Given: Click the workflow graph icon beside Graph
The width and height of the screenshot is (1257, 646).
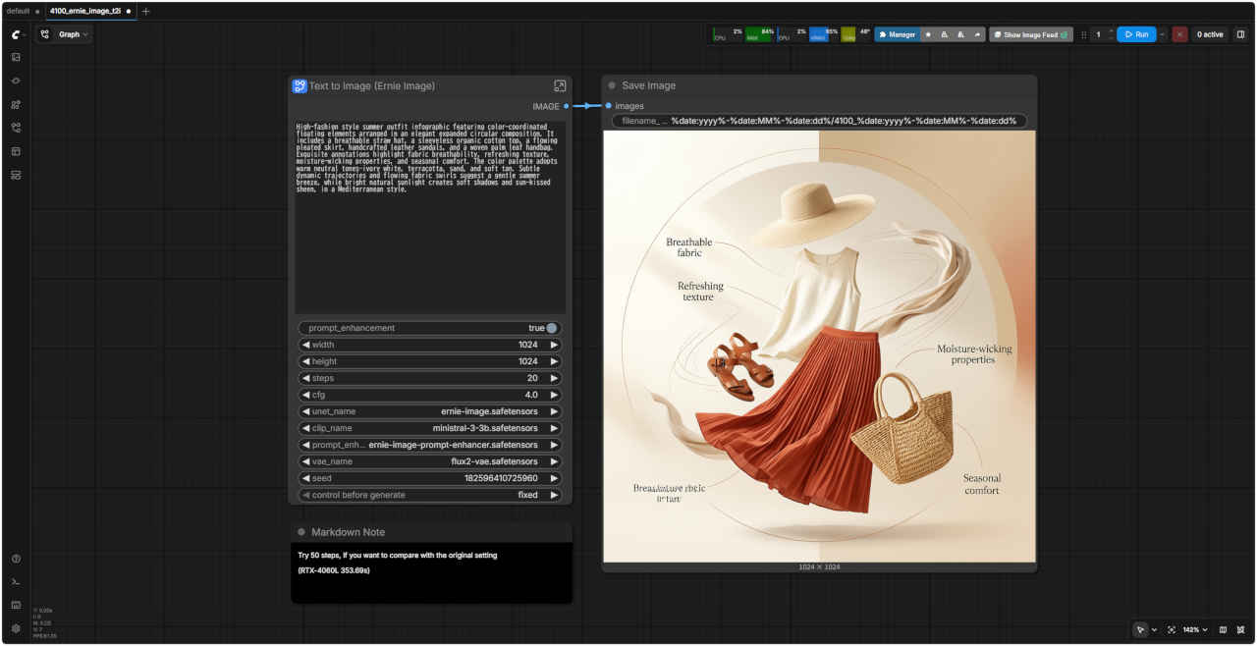Looking at the screenshot, I should (46, 34).
